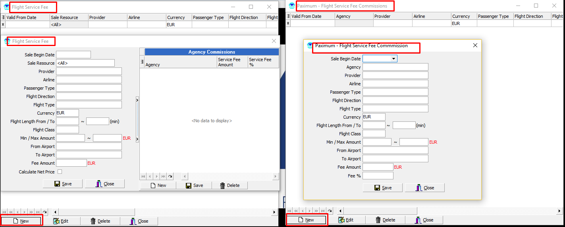Jump to first record in Agency Commissions navigator
This screenshot has height=227, width=565.
[143, 176]
